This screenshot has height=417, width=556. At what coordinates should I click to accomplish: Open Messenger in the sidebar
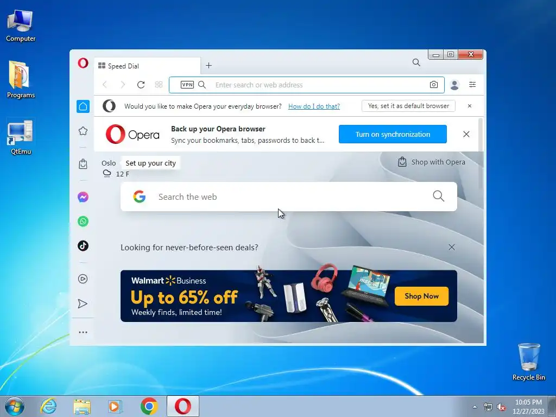[x=83, y=197]
